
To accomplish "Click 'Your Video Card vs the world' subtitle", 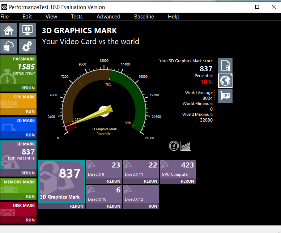I will (x=90, y=42).
